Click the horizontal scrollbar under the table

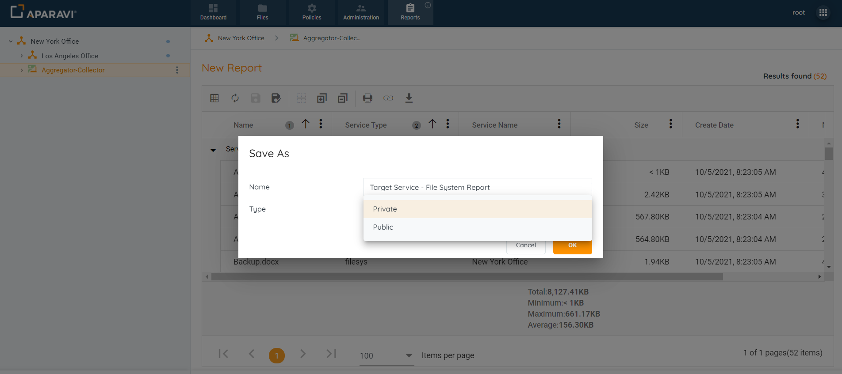467,277
